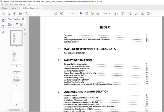Click the page number field showing 5
Screen dimensions: 164x112
tap(68, 13)
